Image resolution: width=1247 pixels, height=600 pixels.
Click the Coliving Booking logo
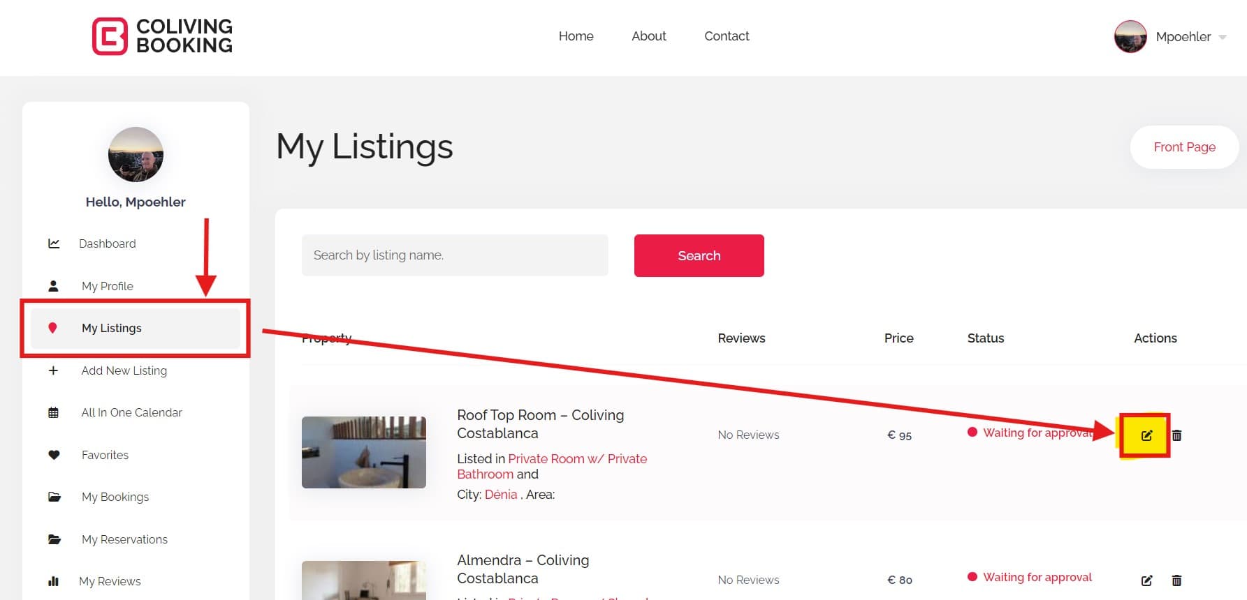pyautogui.click(x=162, y=36)
